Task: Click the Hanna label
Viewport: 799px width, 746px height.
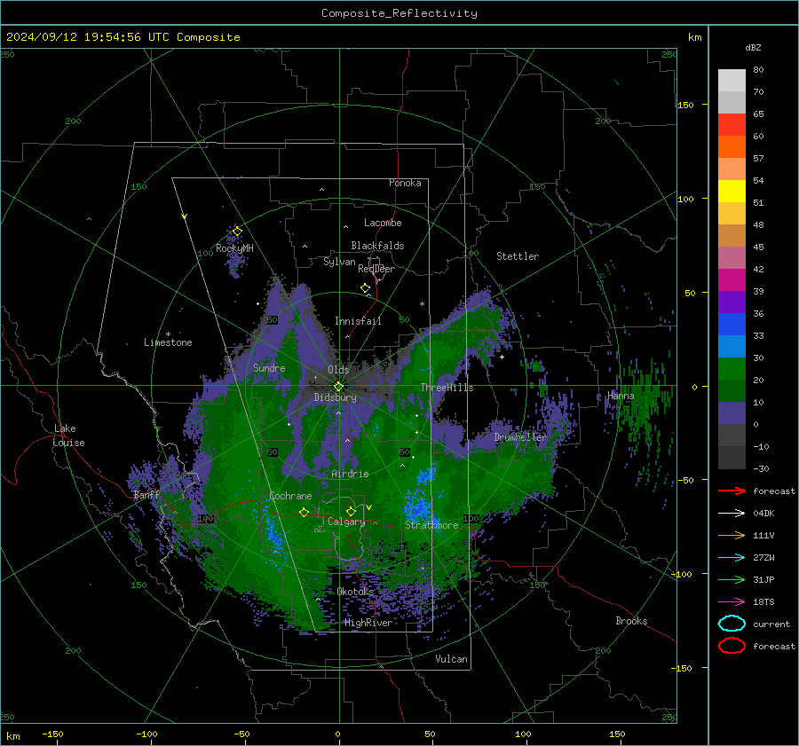Action: (621, 396)
